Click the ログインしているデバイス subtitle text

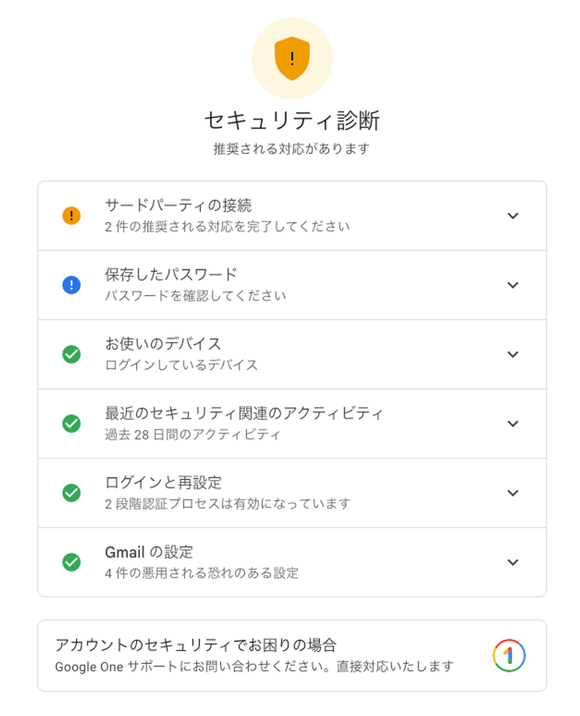(x=181, y=365)
